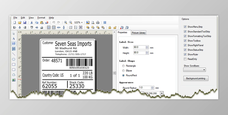
Task: Align objects left icon
Action: coord(15,27)
